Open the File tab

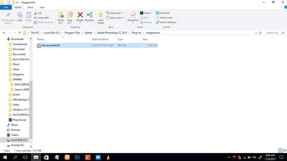pyautogui.click(x=6, y=7)
